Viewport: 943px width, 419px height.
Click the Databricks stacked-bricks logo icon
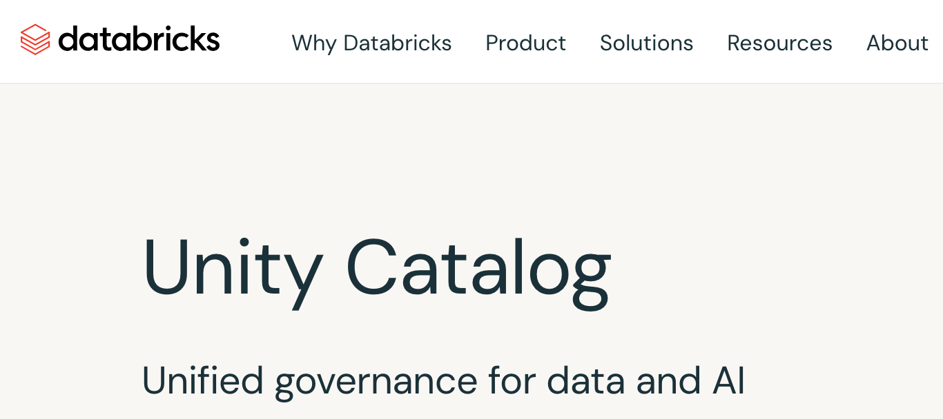[35, 40]
